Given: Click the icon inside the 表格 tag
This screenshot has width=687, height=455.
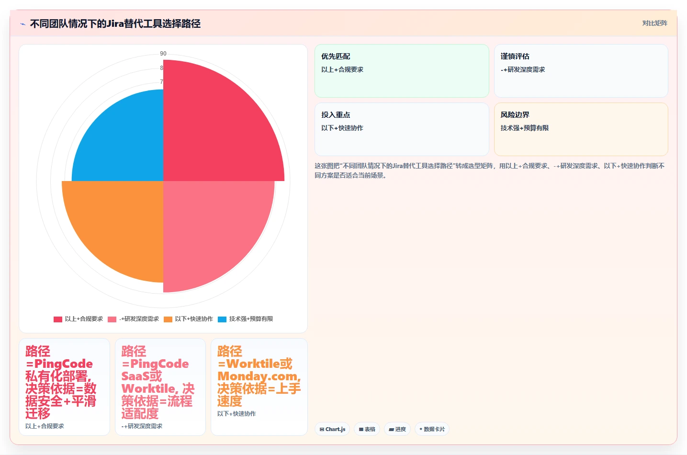Looking at the screenshot, I should (x=361, y=430).
